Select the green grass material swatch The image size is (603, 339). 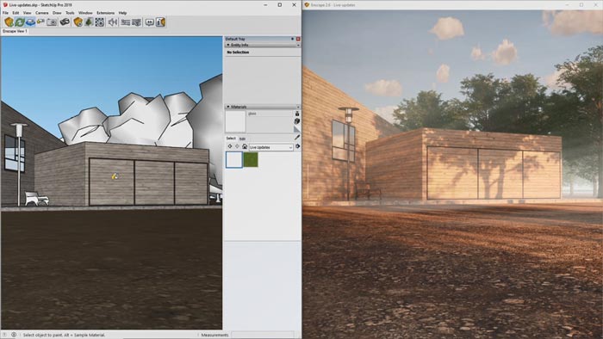click(x=251, y=160)
